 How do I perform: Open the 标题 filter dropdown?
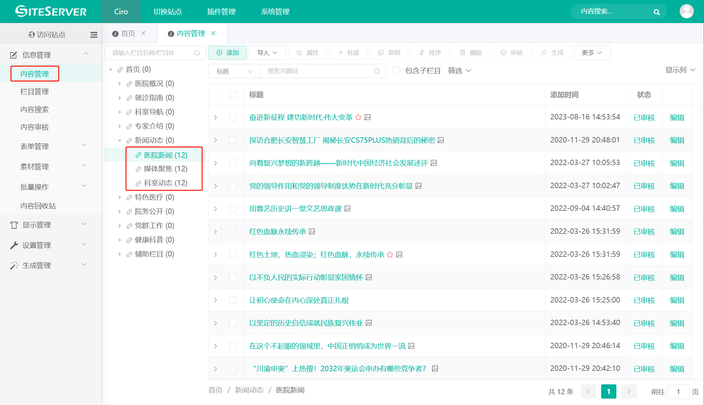(x=233, y=71)
